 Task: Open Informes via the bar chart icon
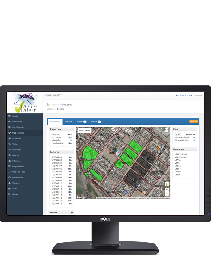coord(9,161)
